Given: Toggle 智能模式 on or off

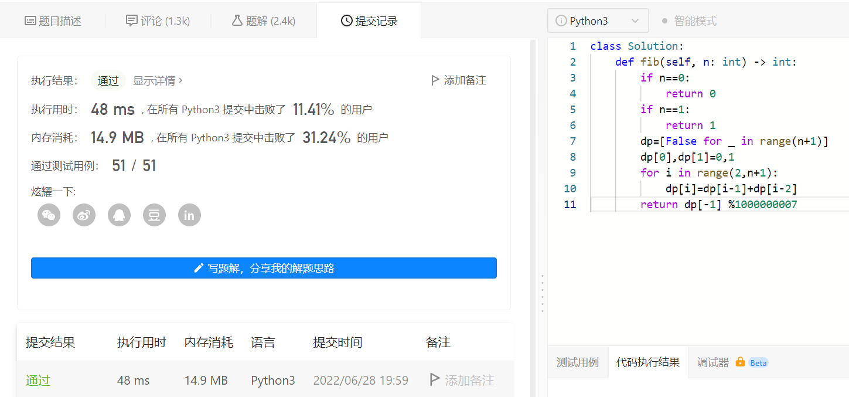Looking at the screenshot, I should pos(689,21).
